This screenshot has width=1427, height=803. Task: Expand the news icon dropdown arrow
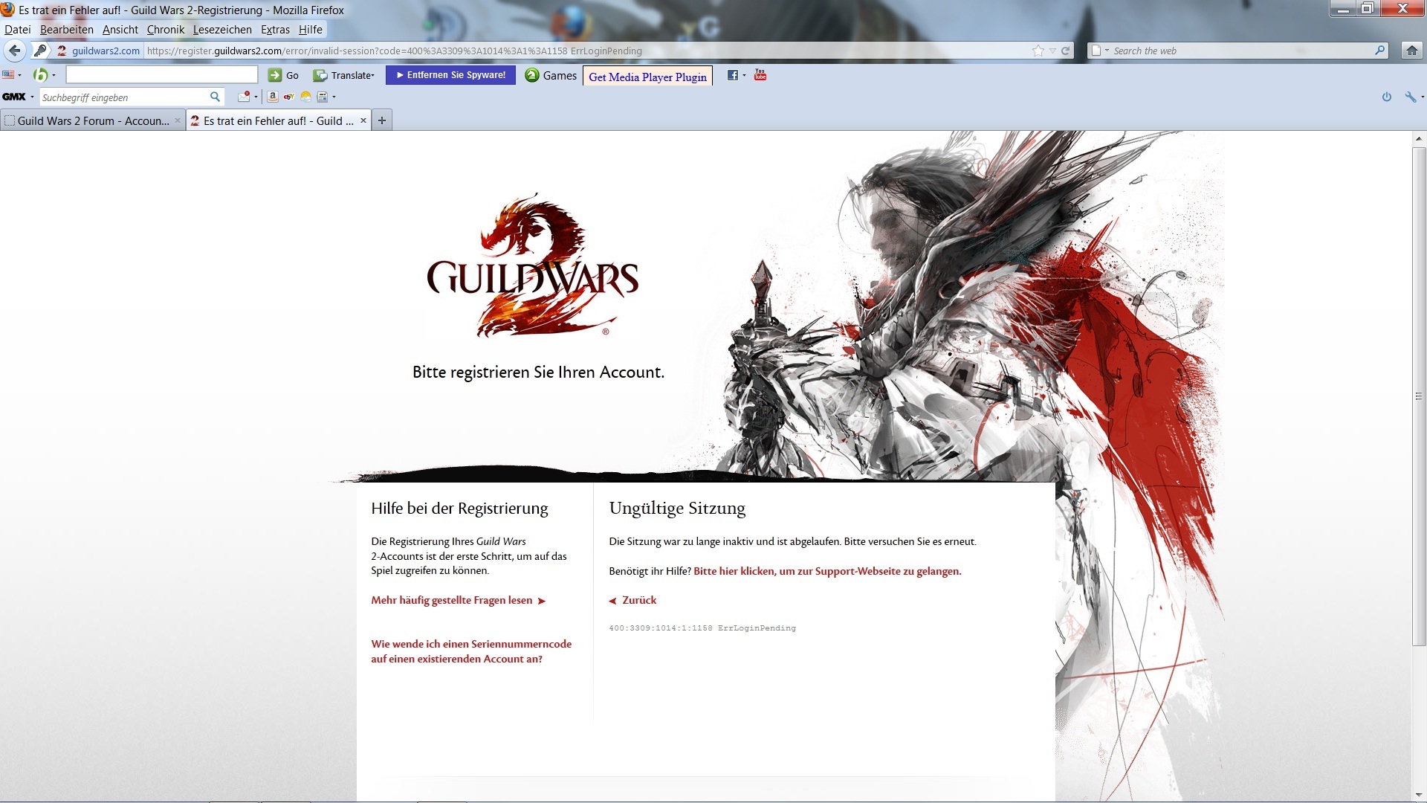[334, 97]
